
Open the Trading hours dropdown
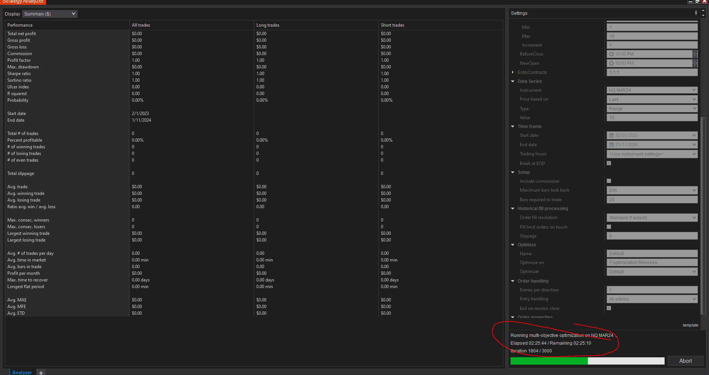652,154
